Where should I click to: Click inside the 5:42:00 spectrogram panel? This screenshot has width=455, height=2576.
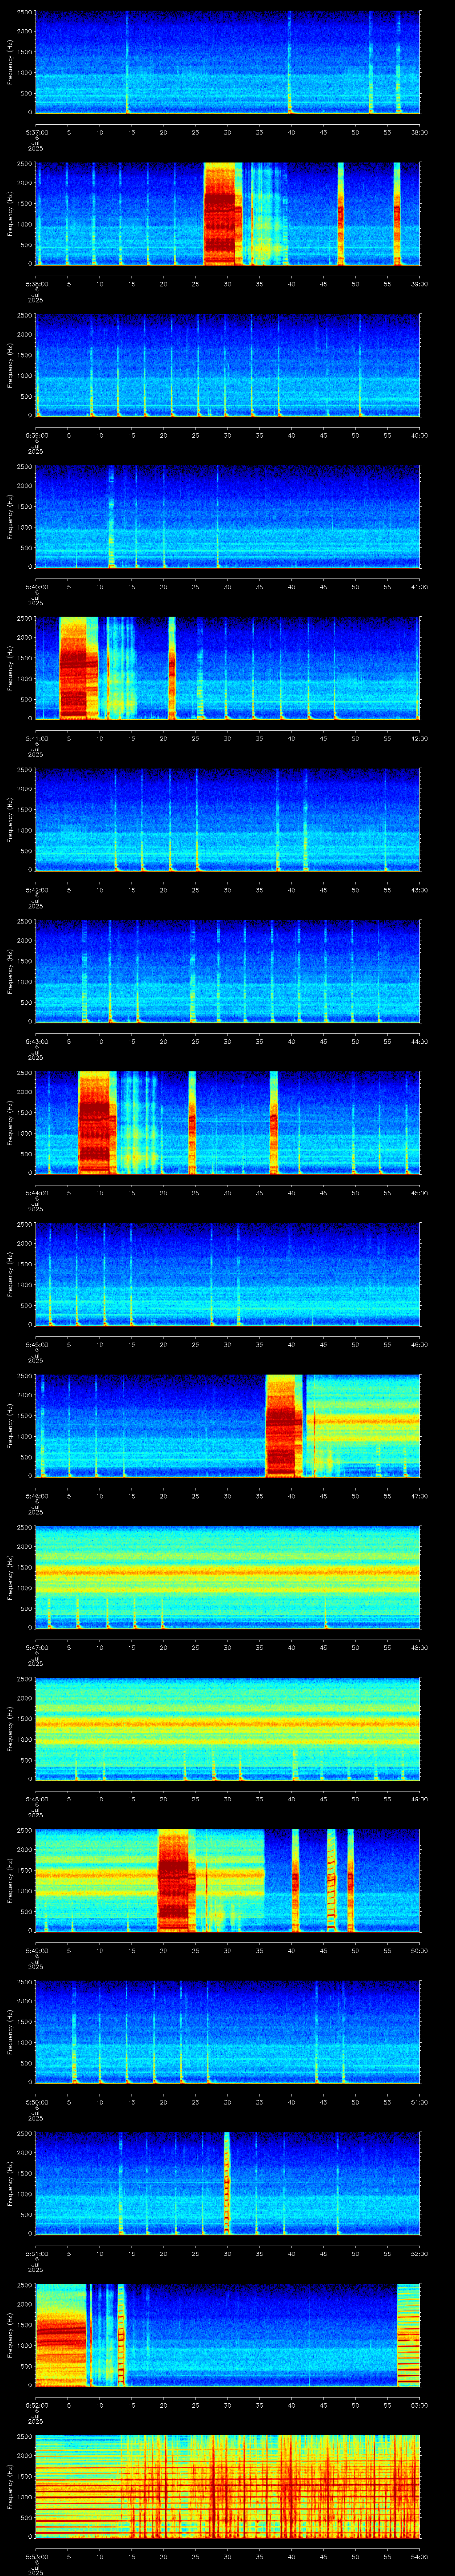pyautogui.click(x=227, y=820)
